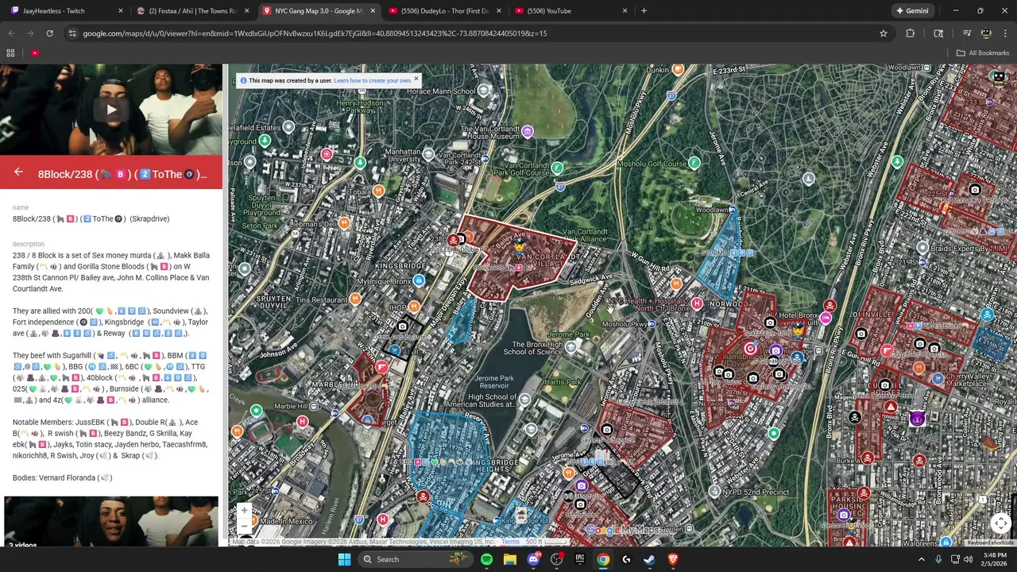
Task: Open the All Bookmarks folder
Action: pos(983,53)
